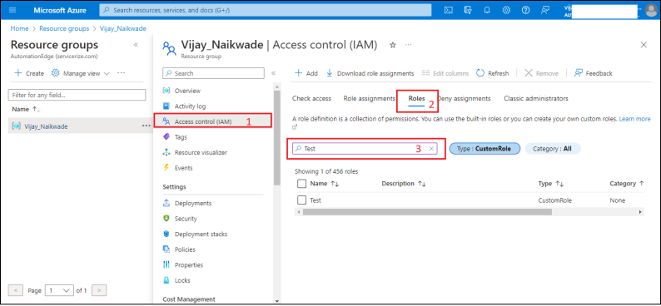Switch to Classic administrators tab
The image size is (661, 306).
[536, 98]
